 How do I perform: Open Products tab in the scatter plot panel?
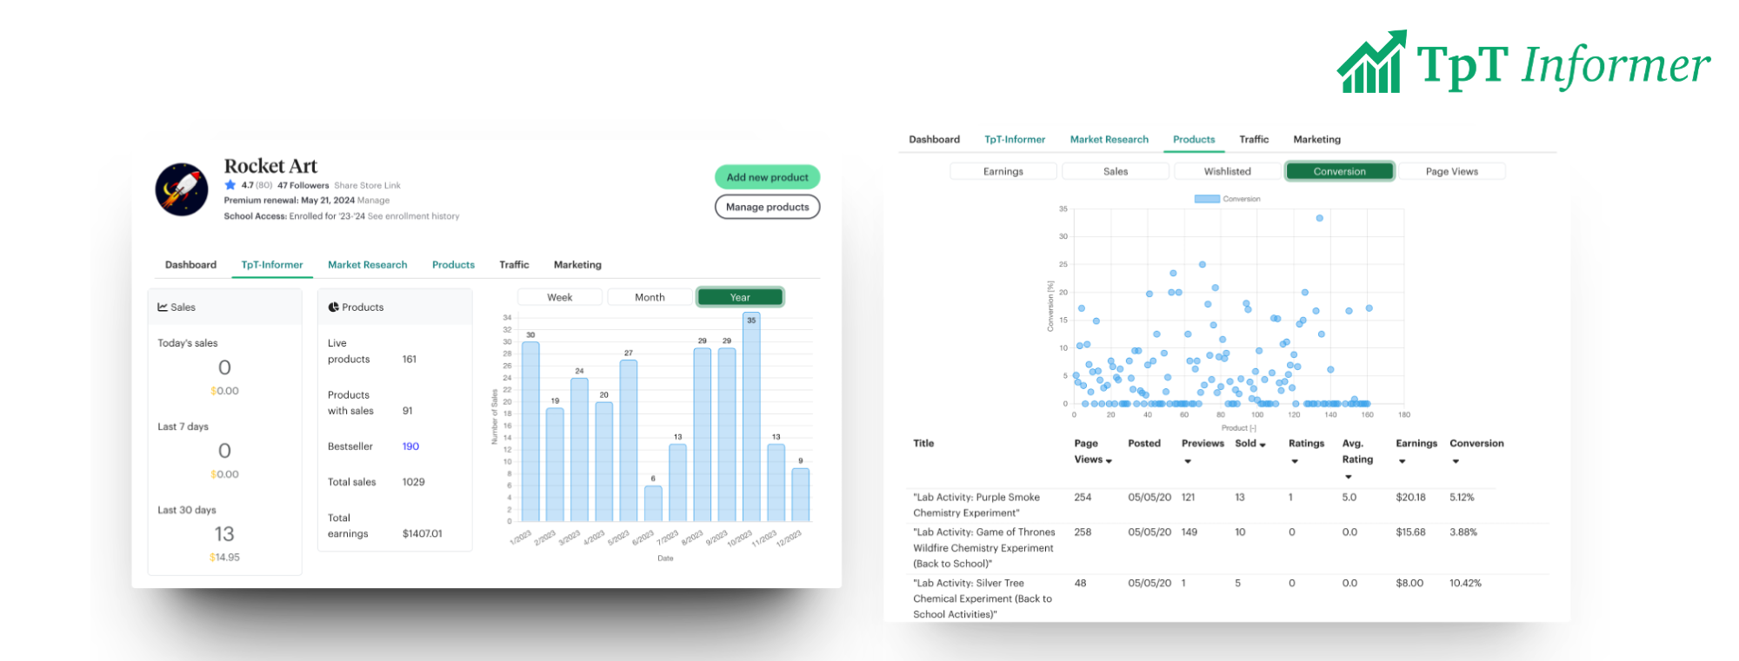1194,139
